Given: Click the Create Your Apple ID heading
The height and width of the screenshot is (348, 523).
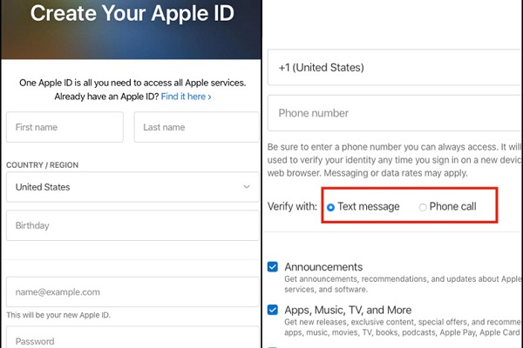Looking at the screenshot, I should 132,13.
